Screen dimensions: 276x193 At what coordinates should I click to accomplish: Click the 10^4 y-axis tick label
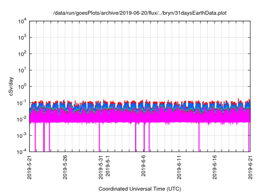pos(22,22)
